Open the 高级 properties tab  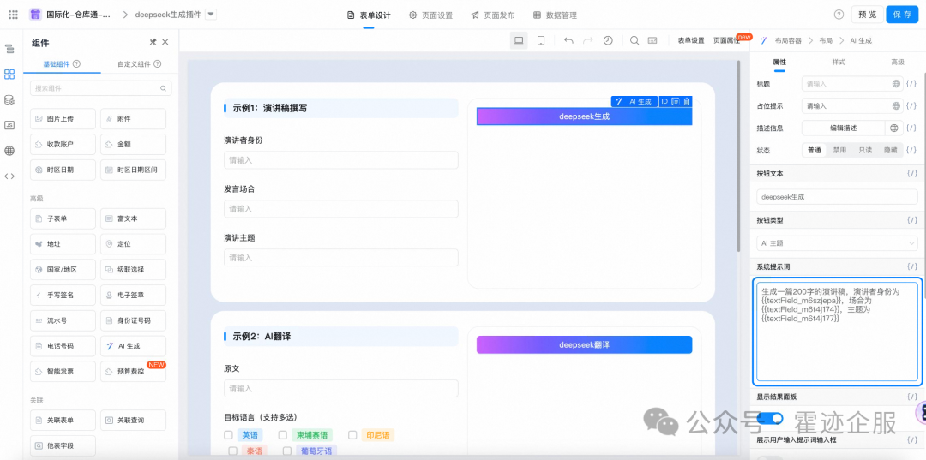click(x=897, y=62)
